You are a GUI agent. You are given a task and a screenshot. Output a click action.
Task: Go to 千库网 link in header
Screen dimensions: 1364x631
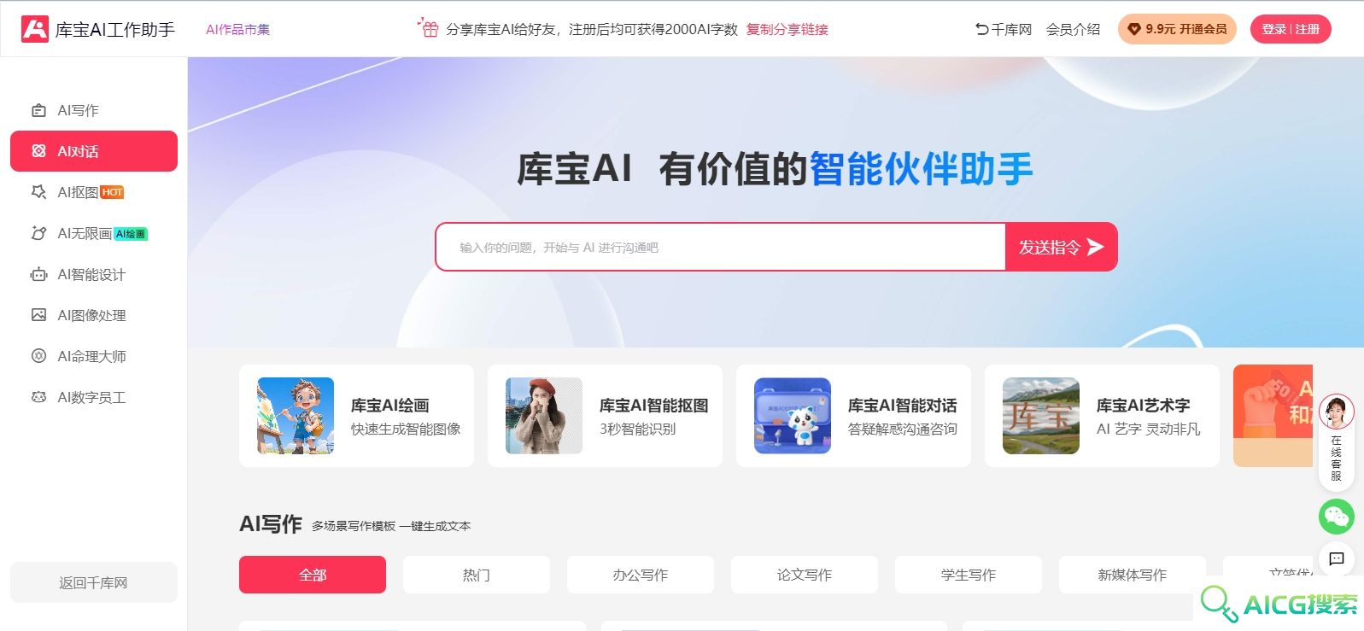click(x=1011, y=29)
